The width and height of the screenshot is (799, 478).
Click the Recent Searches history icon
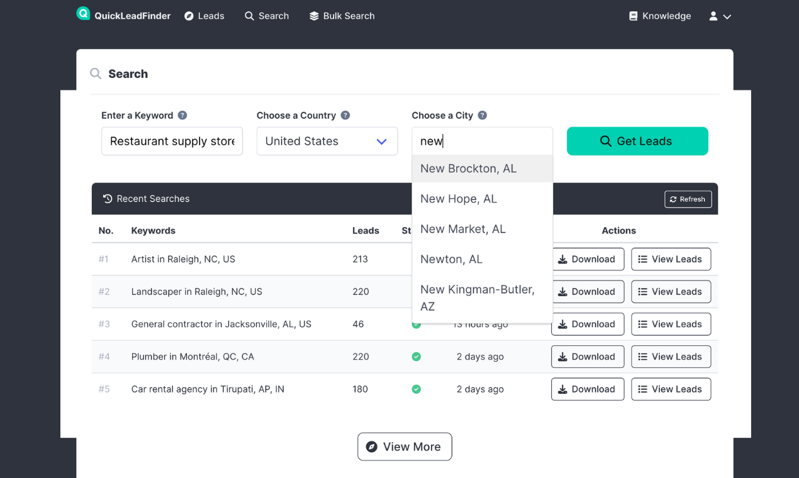tap(108, 199)
